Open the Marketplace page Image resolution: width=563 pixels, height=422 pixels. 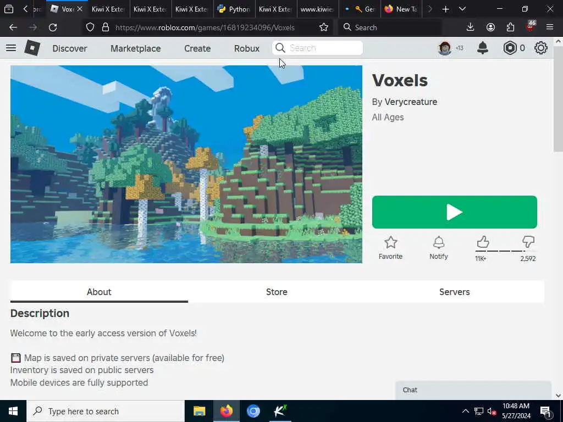pos(136,48)
